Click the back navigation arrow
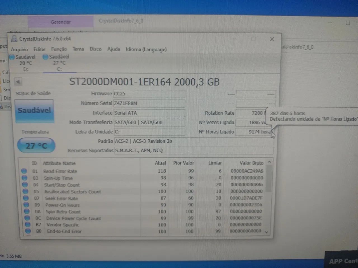This screenshot has height=268, width=358. click(x=18, y=81)
